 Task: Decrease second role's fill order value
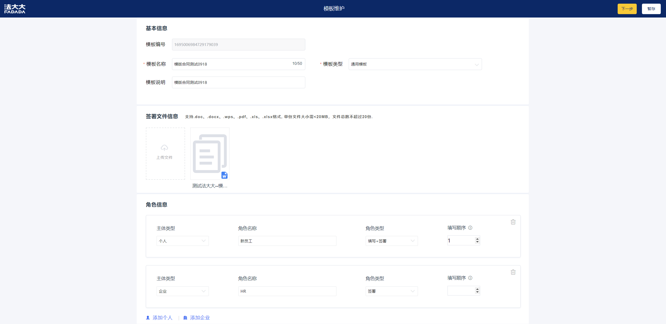click(x=477, y=292)
